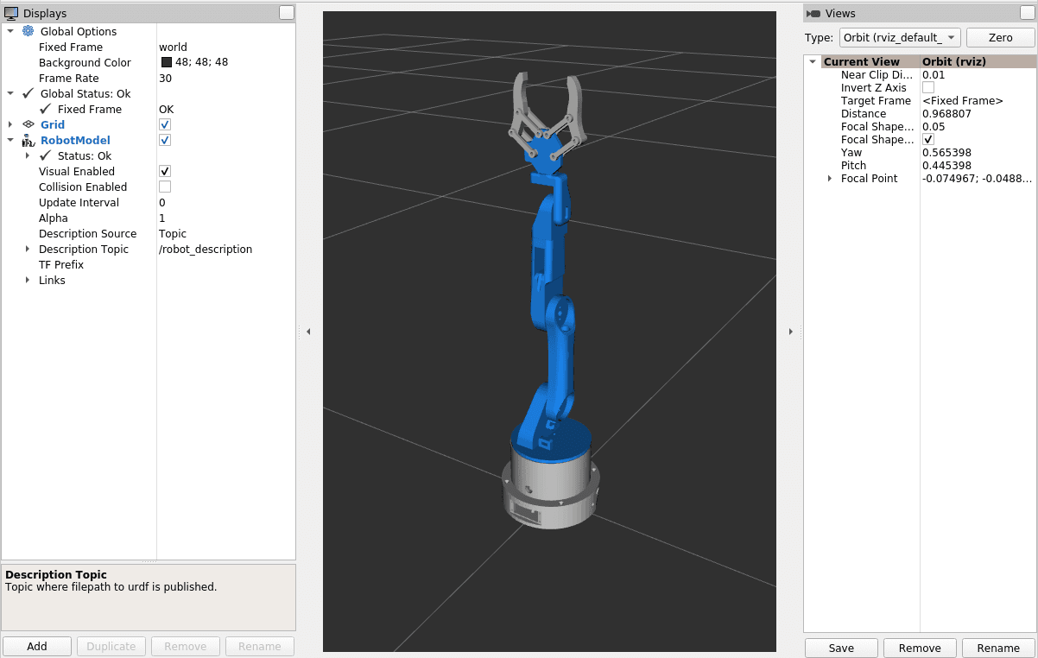Click the Displays panel float button
Screen dimensions: 1038x658
tap(287, 12)
